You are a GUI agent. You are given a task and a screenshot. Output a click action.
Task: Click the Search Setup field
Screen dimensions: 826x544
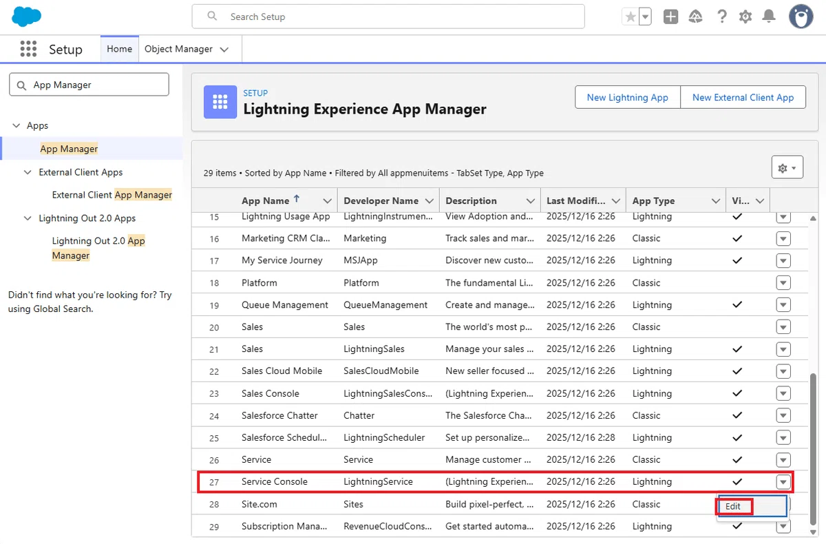[x=388, y=17]
